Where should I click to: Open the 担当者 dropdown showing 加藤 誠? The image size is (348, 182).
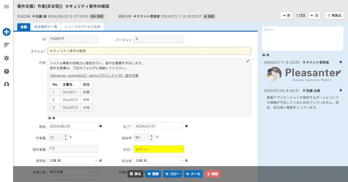[159, 161]
